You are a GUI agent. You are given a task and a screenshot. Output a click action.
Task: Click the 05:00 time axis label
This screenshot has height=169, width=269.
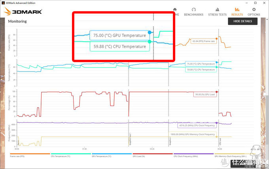coord(220,149)
